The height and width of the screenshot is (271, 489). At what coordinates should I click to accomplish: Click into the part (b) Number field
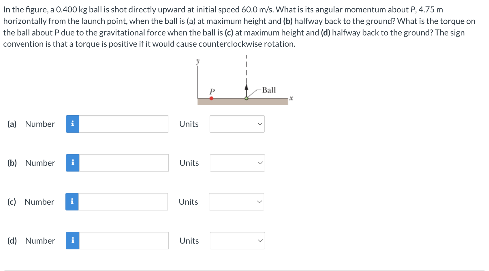point(124,163)
